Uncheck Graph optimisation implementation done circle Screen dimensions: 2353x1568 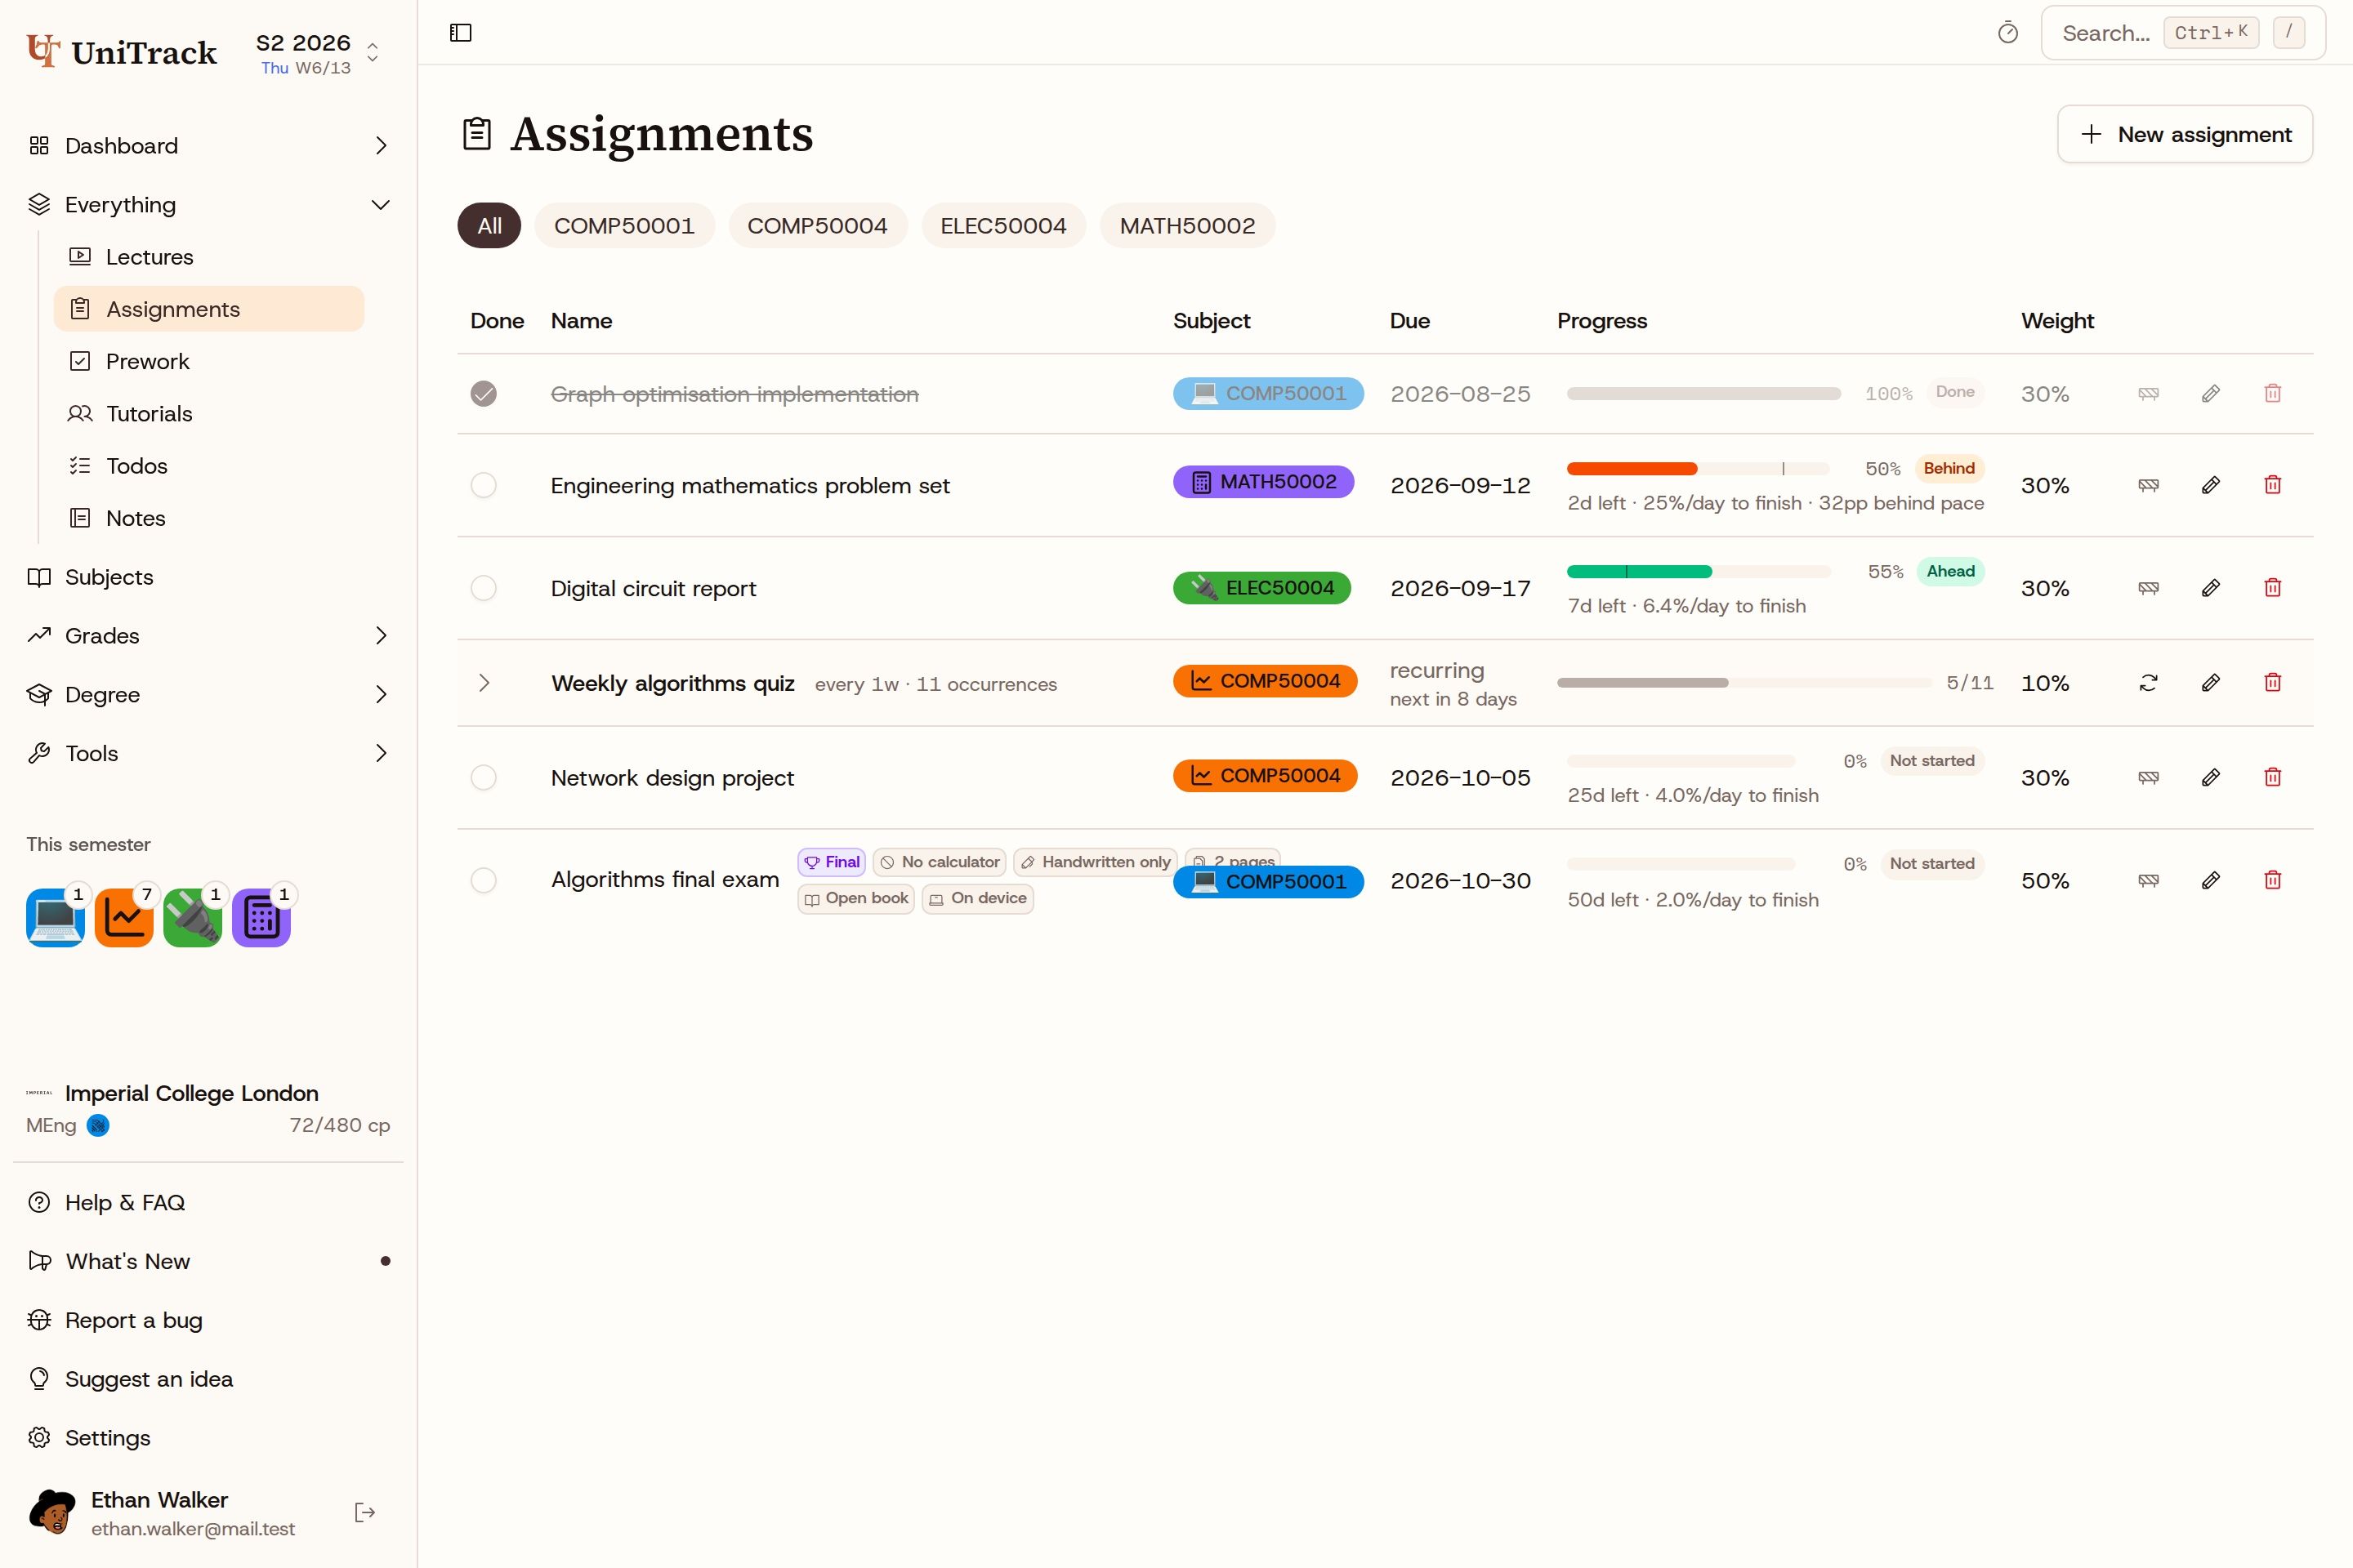pyautogui.click(x=483, y=394)
